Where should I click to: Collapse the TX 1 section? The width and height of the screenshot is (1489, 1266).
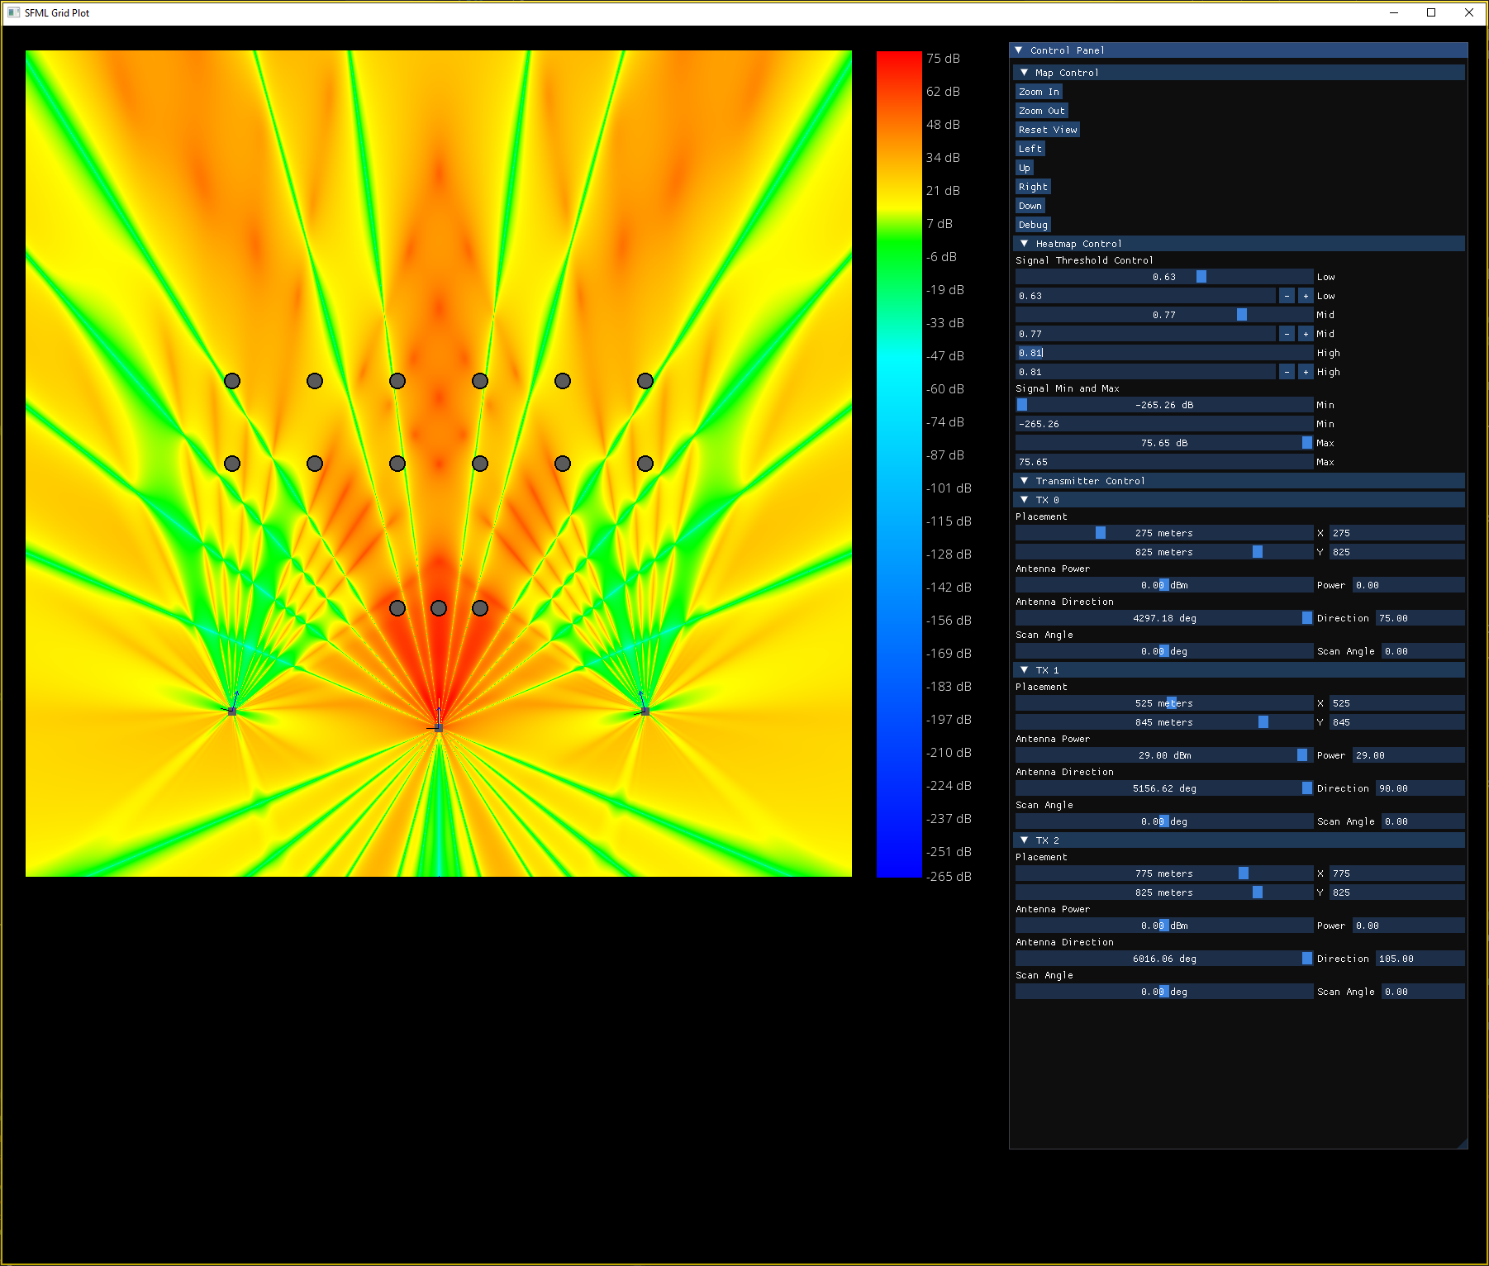coord(1025,670)
